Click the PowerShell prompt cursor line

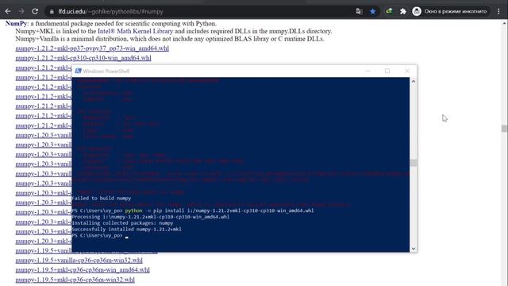tap(100, 236)
